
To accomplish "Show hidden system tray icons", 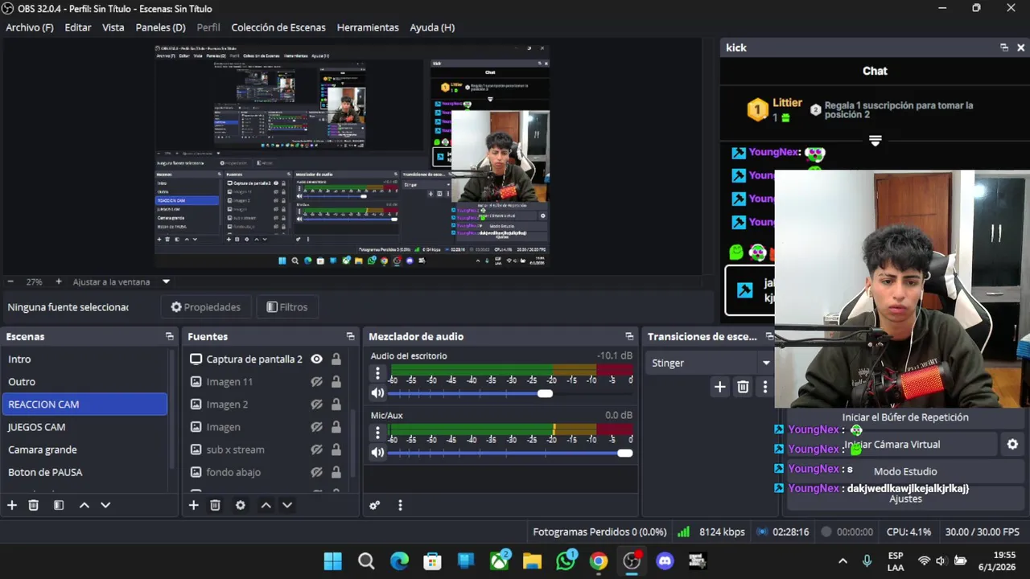I will click(843, 561).
